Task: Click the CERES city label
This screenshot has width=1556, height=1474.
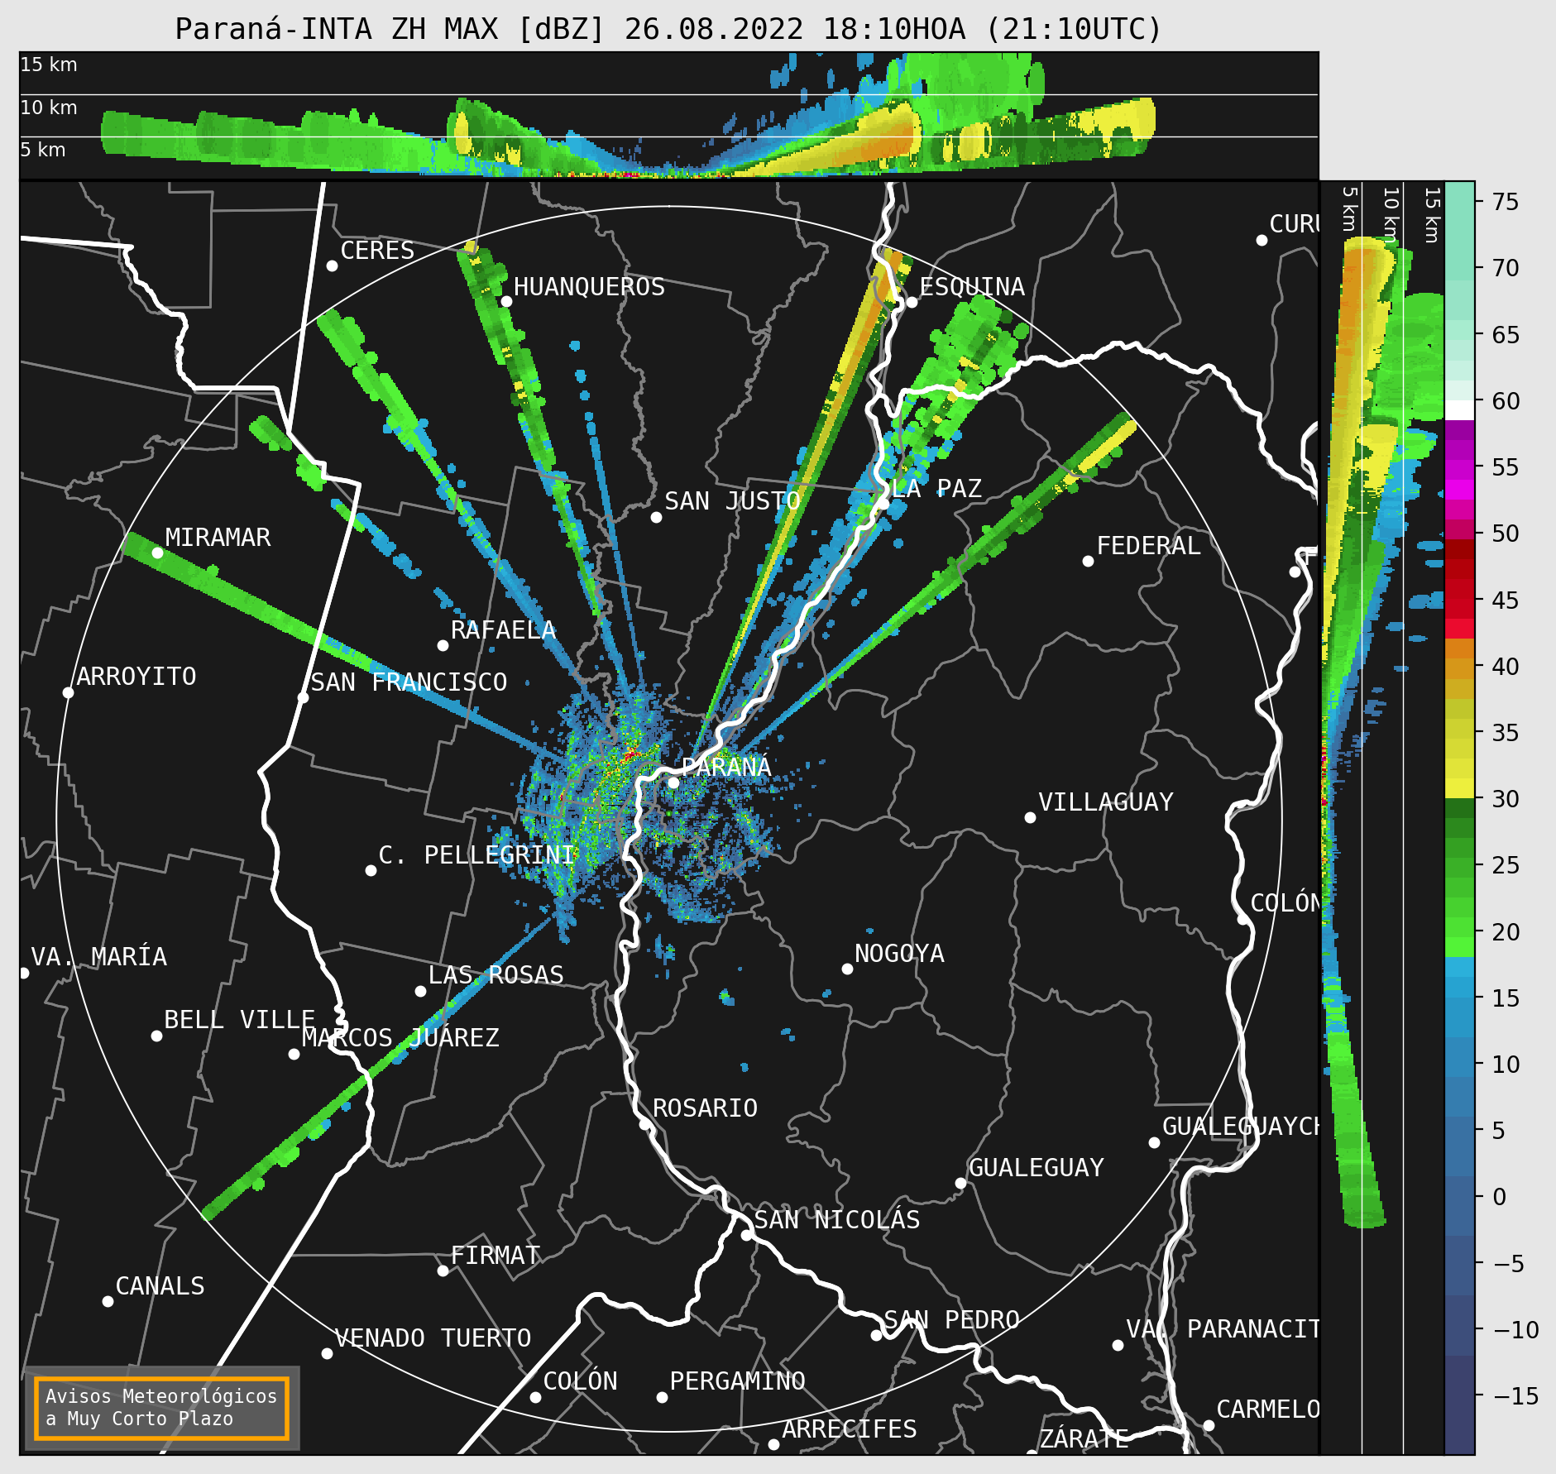Action: click(377, 251)
